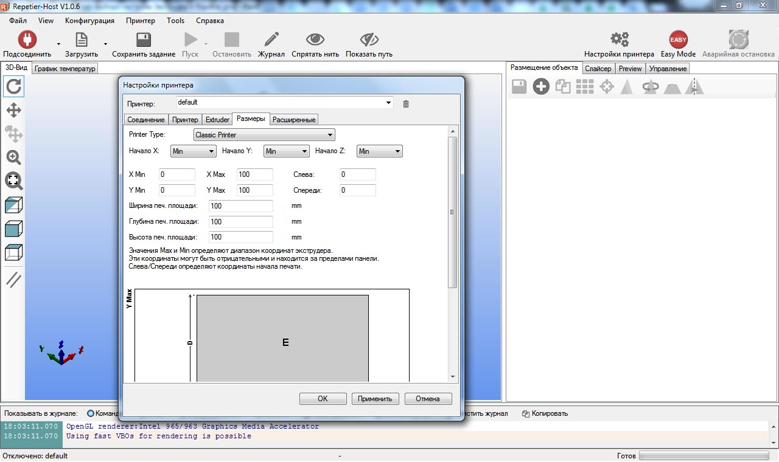Screen dimensions: 779x462
Task: Click the save object floppy icon in placement panel
Action: tap(519, 86)
